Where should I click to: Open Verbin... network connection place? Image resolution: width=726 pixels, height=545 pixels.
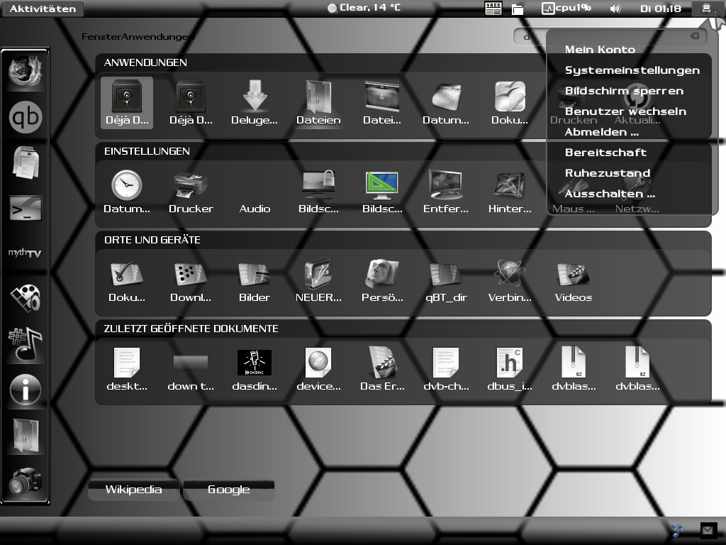(x=510, y=280)
